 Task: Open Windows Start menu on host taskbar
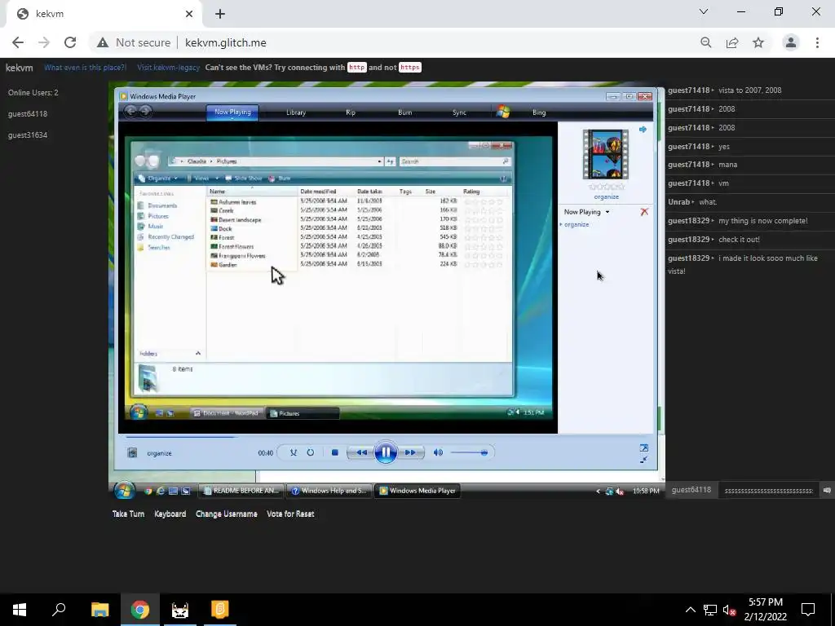pos(20,610)
